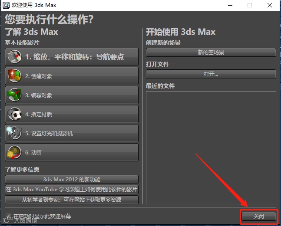Close the window with the title bar X
This screenshot has width=281, height=226.
pos(270,5)
